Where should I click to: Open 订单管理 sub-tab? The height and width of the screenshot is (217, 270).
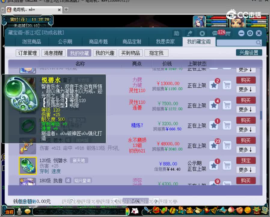(28, 53)
